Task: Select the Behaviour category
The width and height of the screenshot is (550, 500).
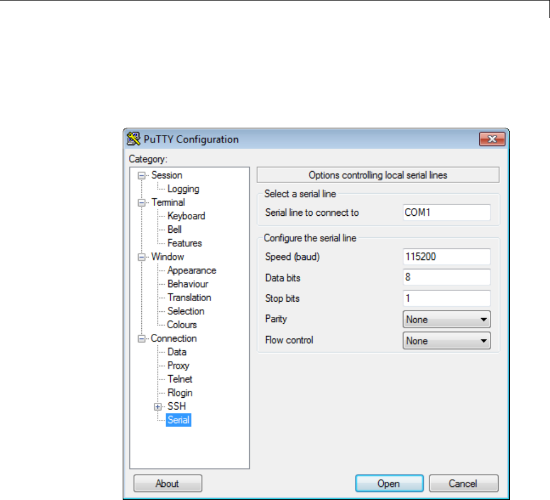Action: [188, 284]
